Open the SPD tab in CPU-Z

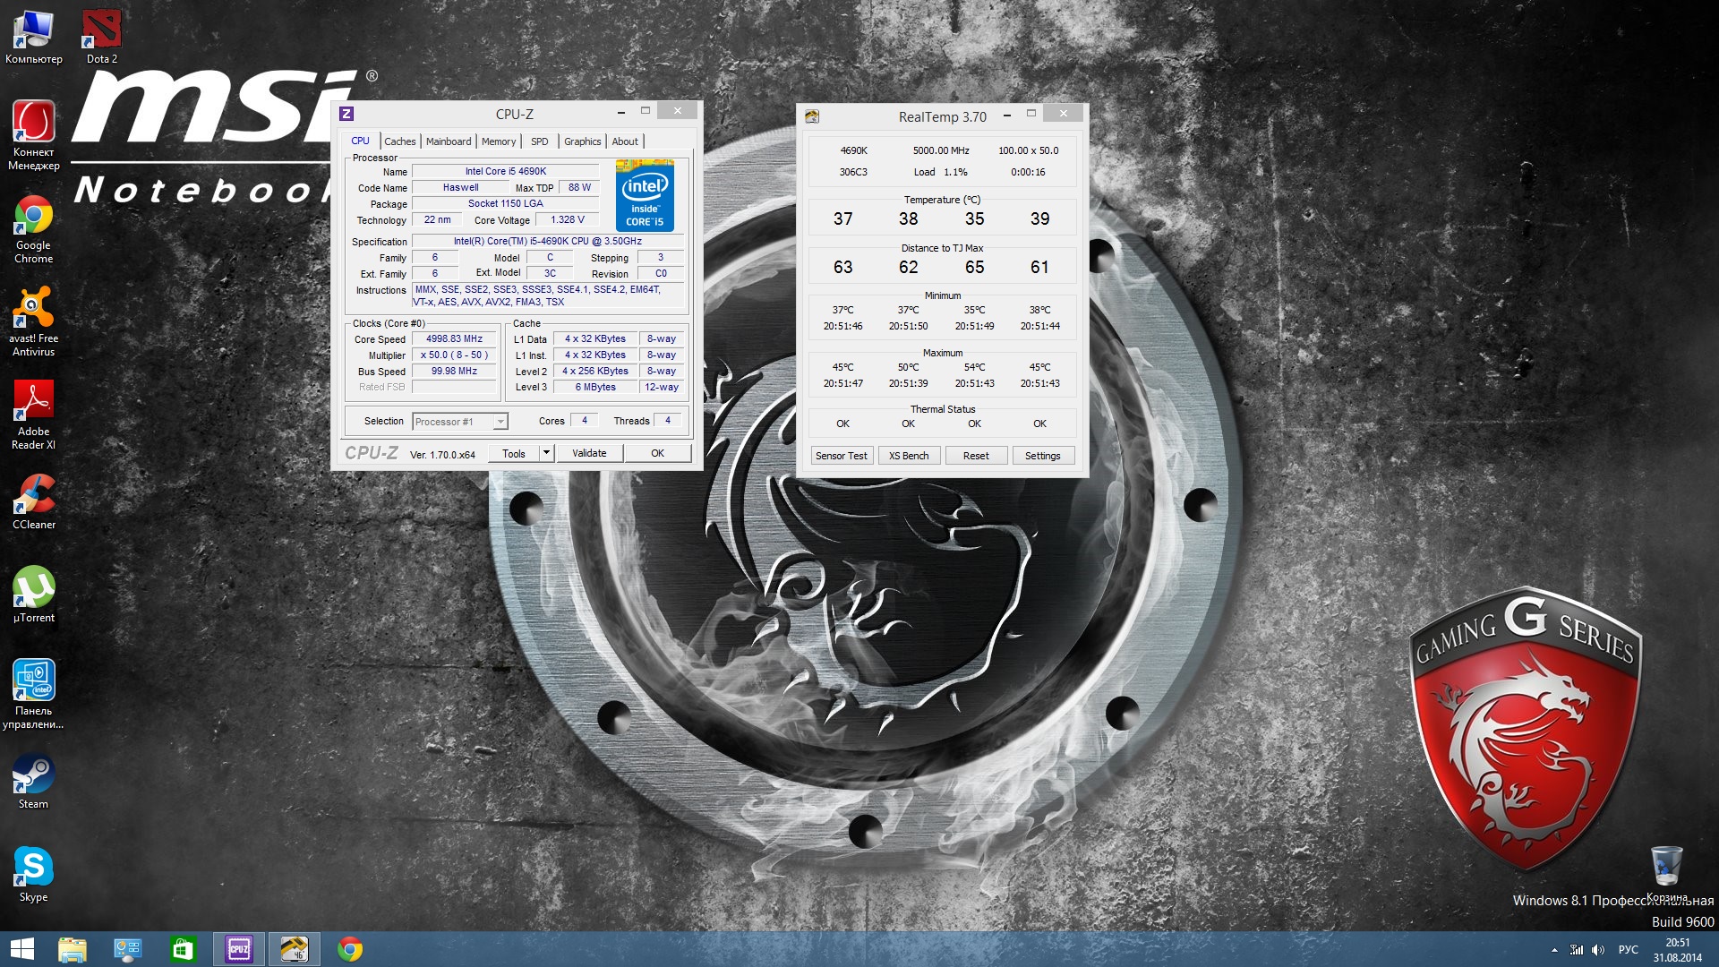tap(539, 141)
